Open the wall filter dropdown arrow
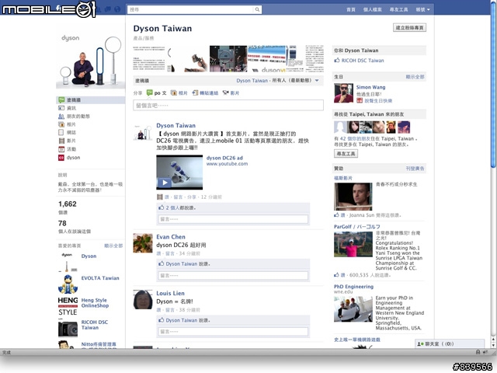 317,81
